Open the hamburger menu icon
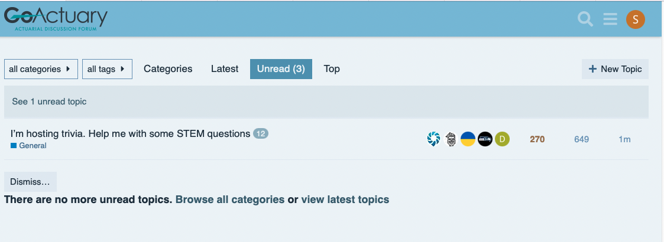The height and width of the screenshot is (242, 664). click(610, 19)
